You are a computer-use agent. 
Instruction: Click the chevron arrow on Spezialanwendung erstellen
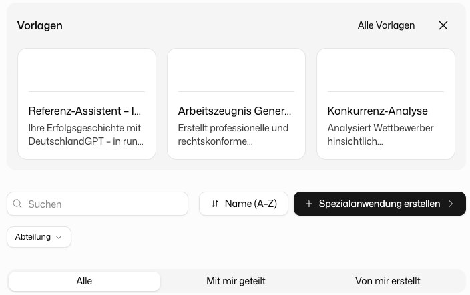coord(451,204)
